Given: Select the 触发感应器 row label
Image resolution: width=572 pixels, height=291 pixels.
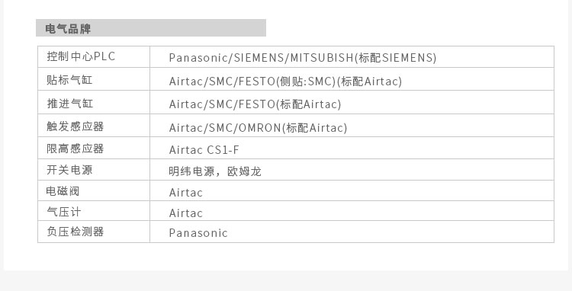Looking at the screenshot, I should click(x=76, y=126).
